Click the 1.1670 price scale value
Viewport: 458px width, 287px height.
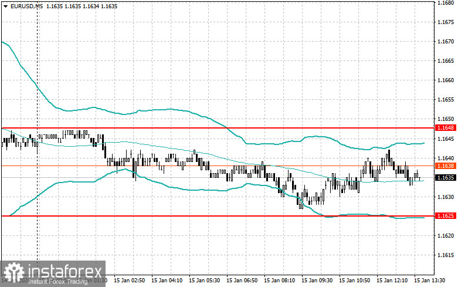coord(446,42)
